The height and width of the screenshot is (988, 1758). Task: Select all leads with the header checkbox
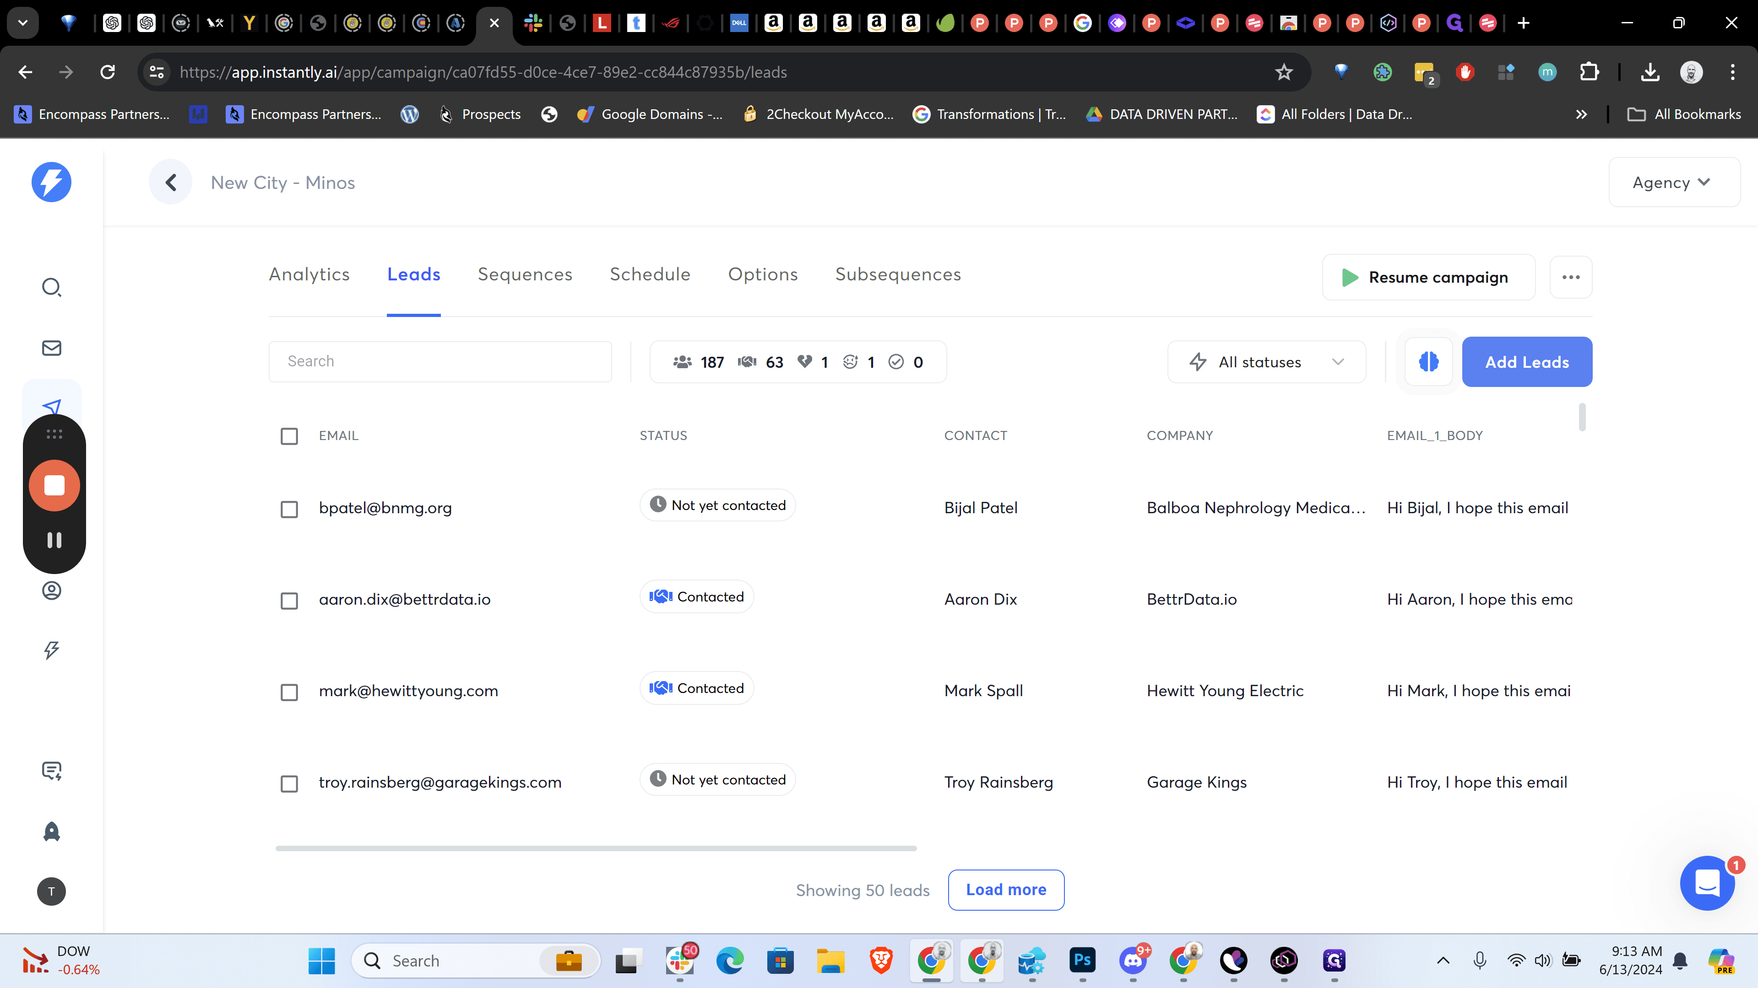289,436
